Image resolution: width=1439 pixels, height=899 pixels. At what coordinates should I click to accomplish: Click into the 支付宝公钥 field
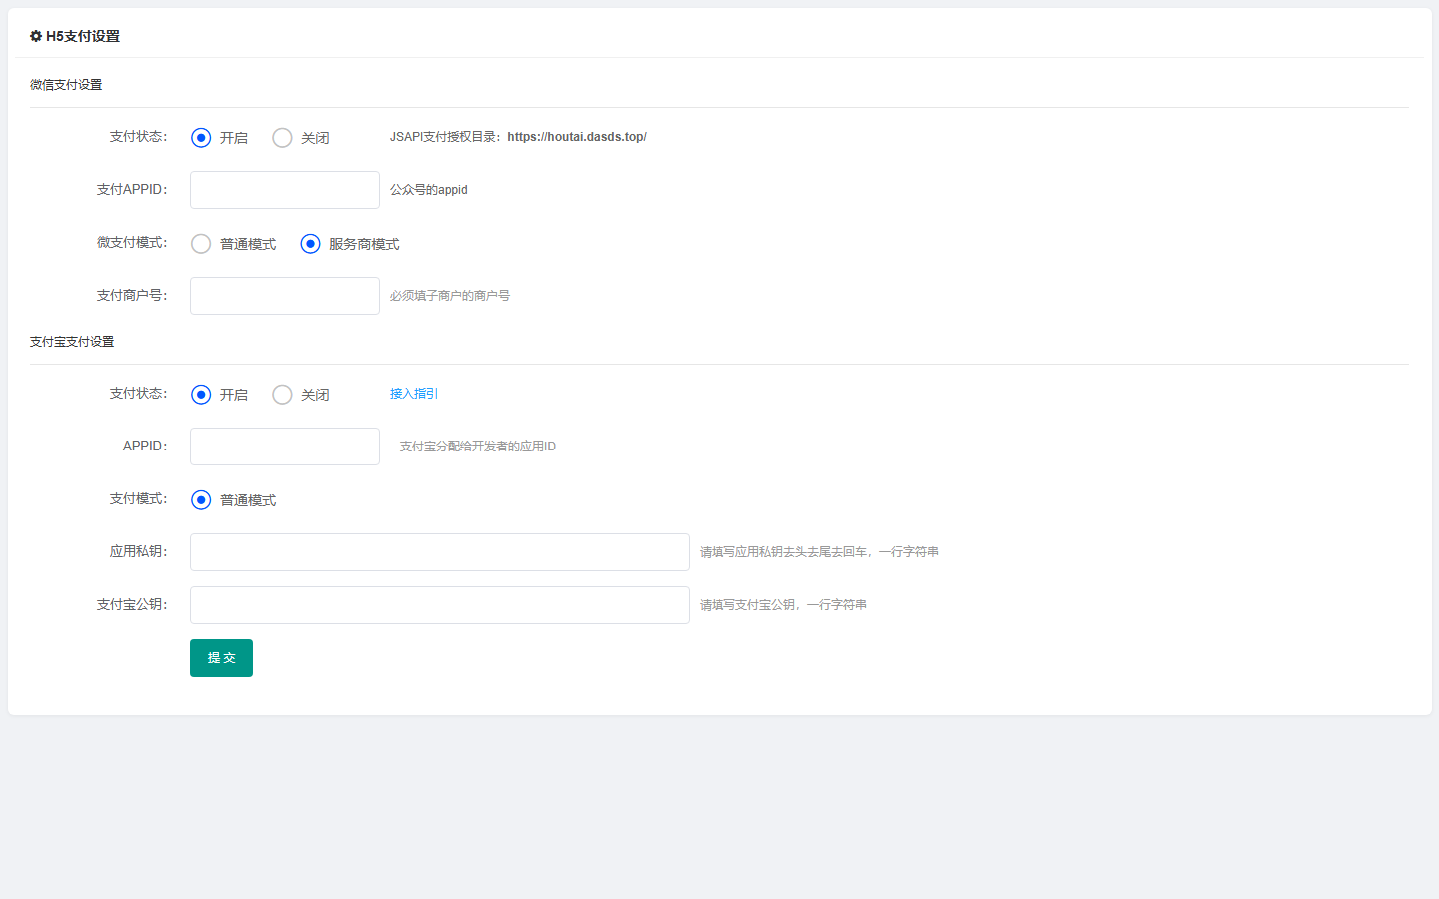click(x=440, y=605)
